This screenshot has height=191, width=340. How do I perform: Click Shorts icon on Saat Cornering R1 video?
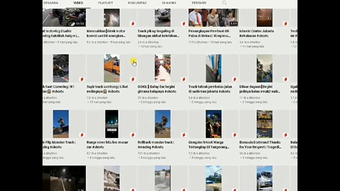(82, 79)
